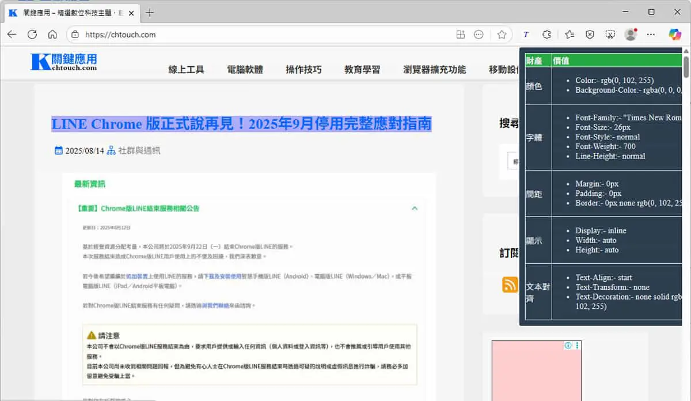
Task: Open the Extensions puzzle icon
Action: [x=547, y=35]
